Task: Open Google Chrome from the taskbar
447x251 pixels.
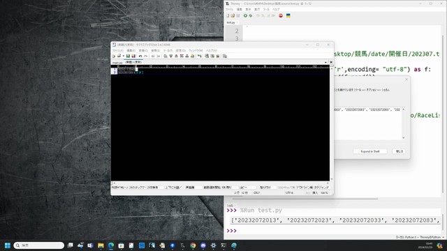Action: pos(193,245)
